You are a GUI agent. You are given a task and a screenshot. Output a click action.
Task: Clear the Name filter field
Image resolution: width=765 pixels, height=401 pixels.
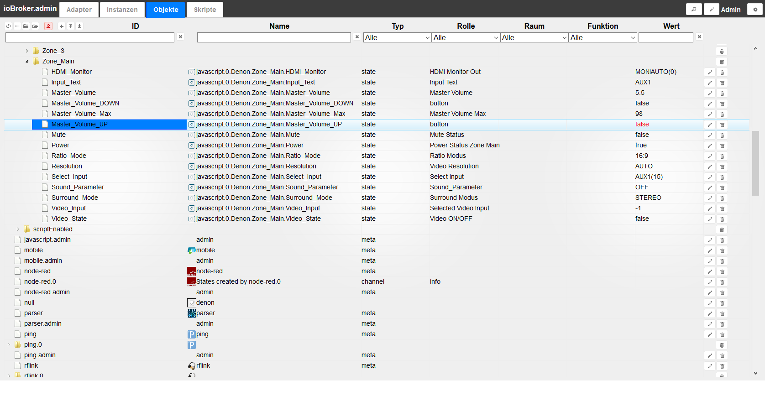pyautogui.click(x=357, y=37)
